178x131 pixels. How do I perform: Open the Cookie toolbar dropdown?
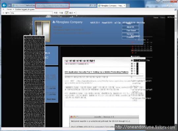(13, 9)
